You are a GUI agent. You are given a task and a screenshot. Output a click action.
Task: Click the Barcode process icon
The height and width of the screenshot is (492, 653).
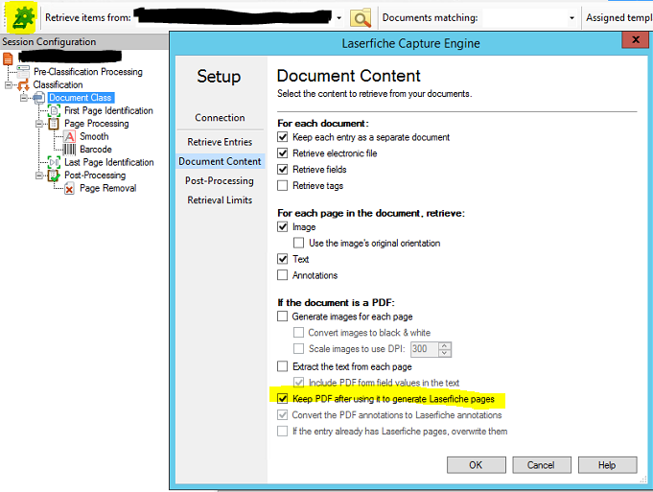tap(70, 150)
